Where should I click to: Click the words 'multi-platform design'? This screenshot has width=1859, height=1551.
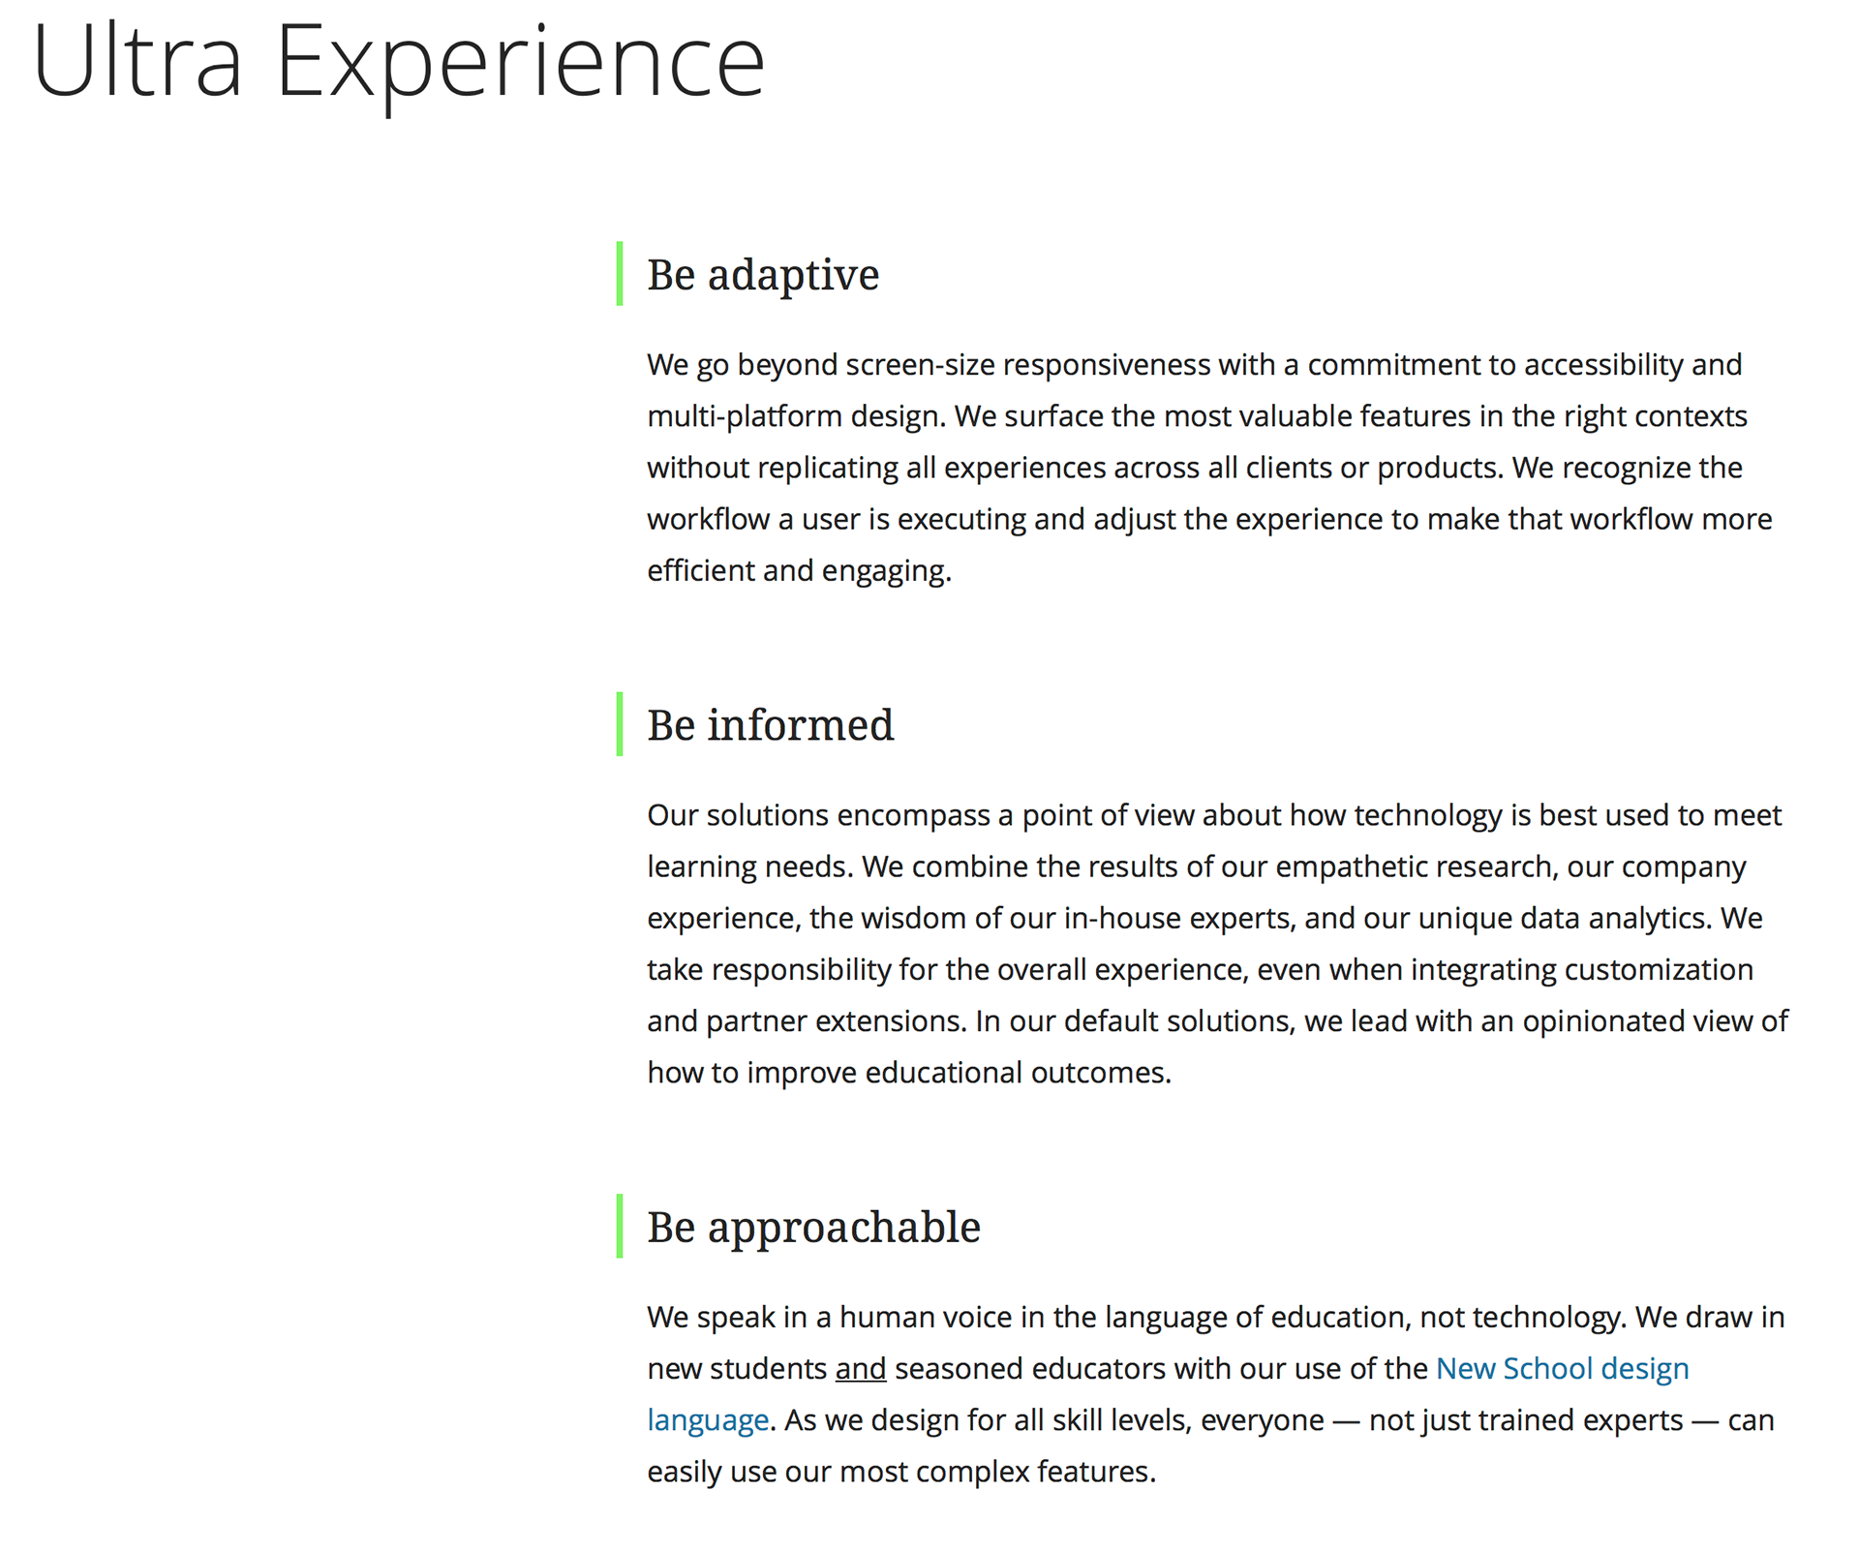(x=796, y=416)
